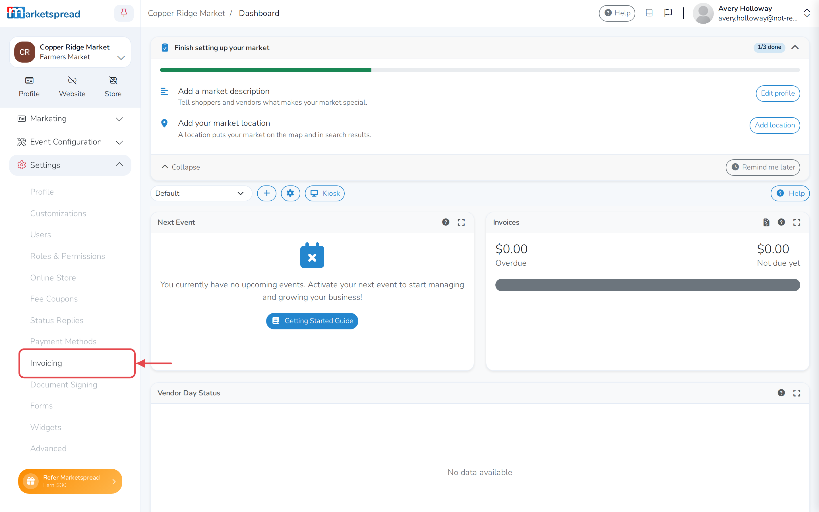
Task: Click the book guide icon in header
Action: tap(649, 13)
